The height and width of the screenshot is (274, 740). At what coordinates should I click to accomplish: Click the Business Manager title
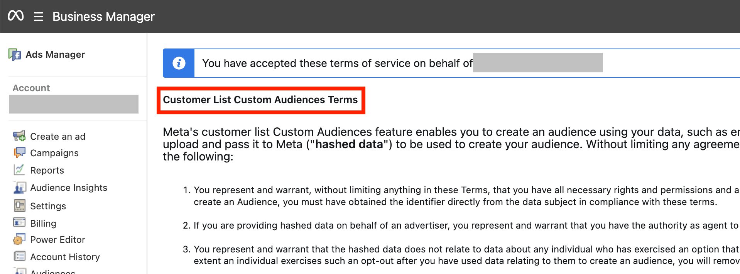(103, 17)
